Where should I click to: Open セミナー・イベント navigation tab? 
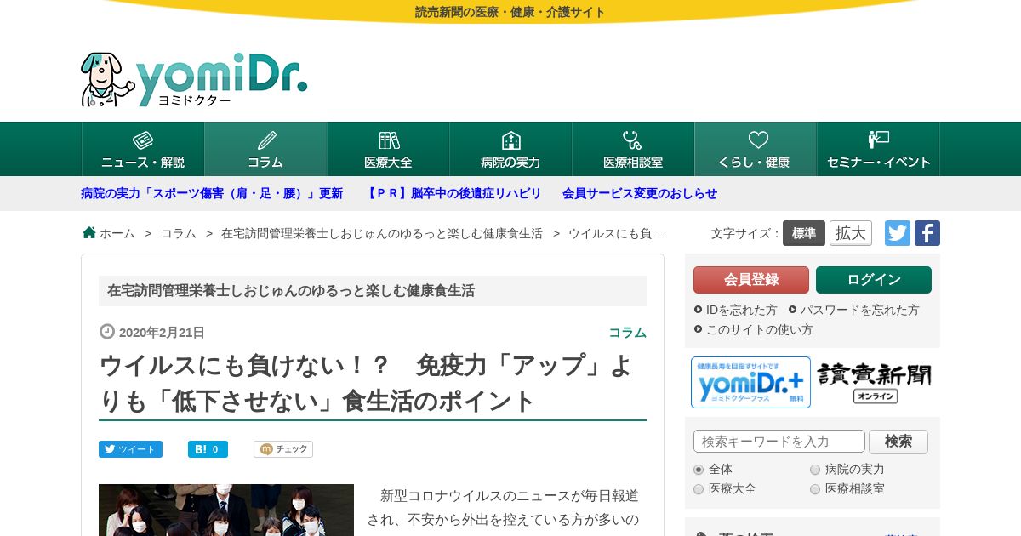click(x=878, y=149)
